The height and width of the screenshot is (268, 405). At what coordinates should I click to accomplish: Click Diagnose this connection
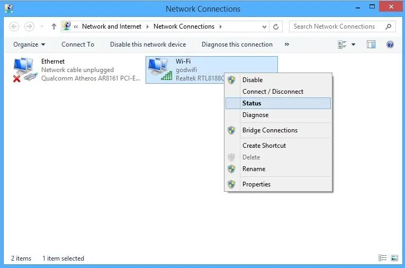pos(237,44)
